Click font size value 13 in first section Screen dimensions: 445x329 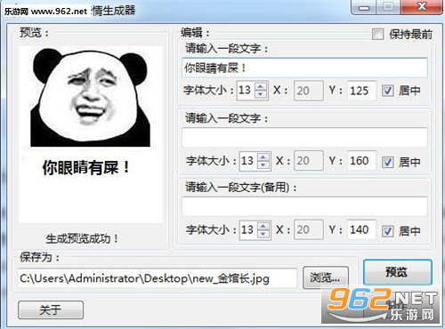tap(246, 90)
